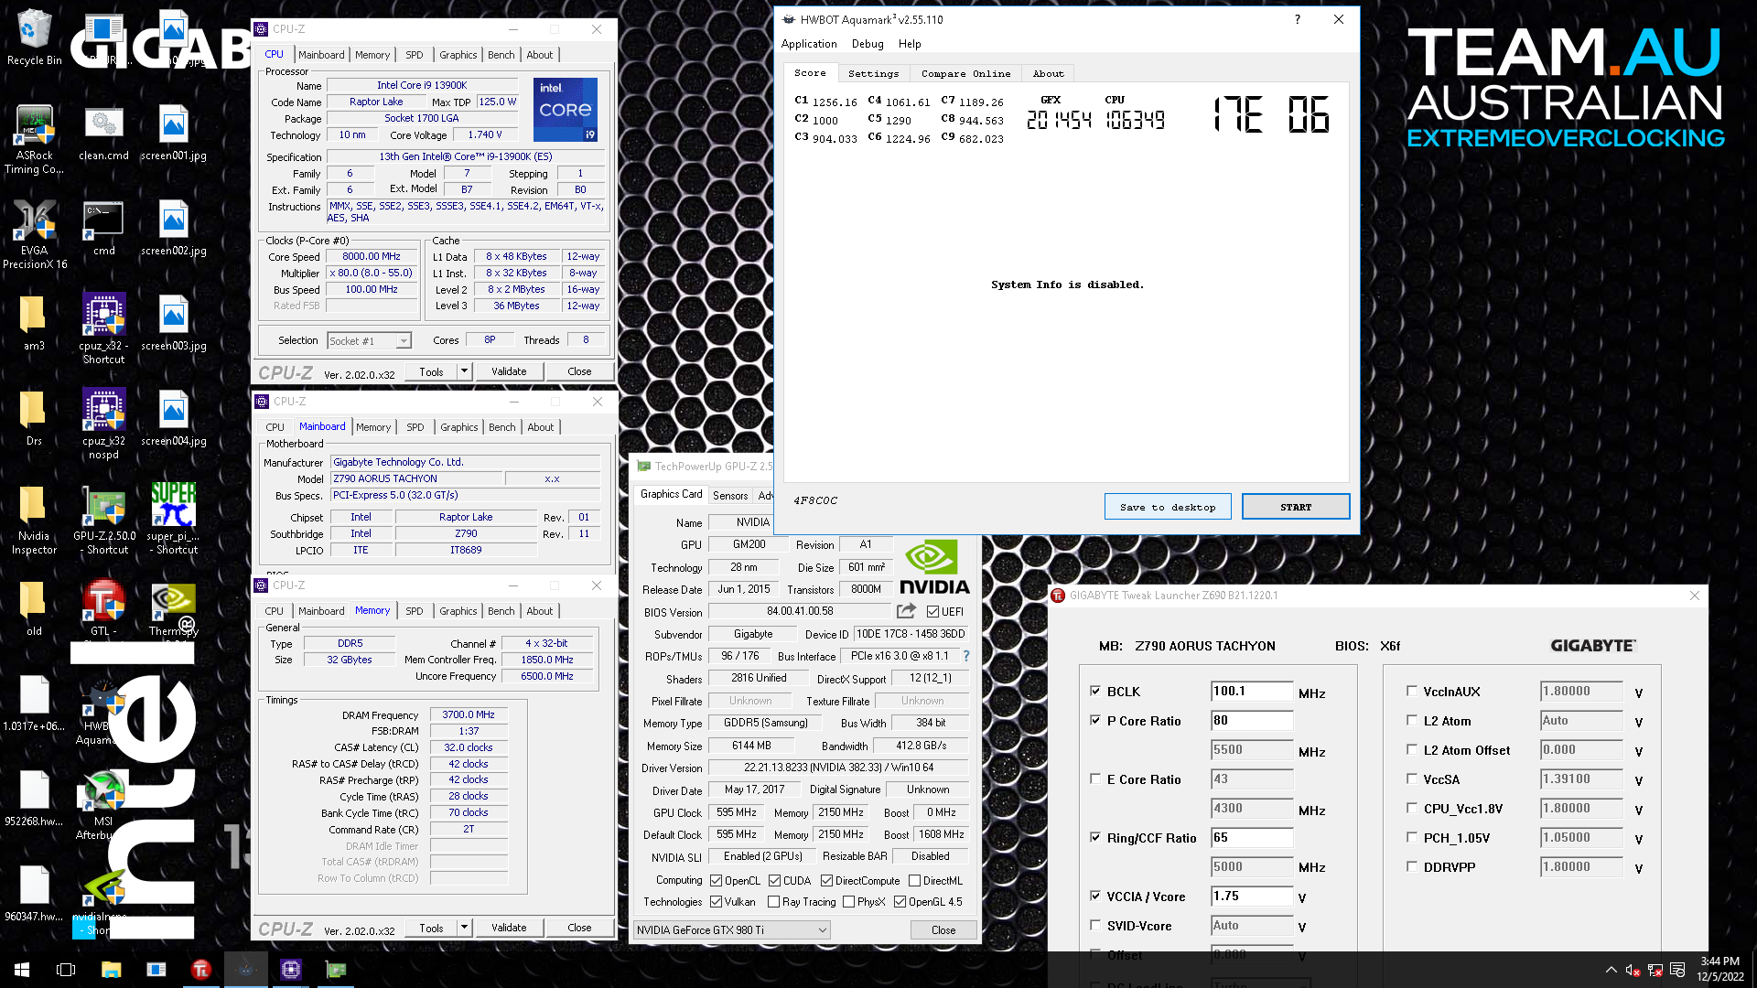Click Ring/CCF Ratio field 65
The width and height of the screenshot is (1757, 988).
(x=1252, y=837)
